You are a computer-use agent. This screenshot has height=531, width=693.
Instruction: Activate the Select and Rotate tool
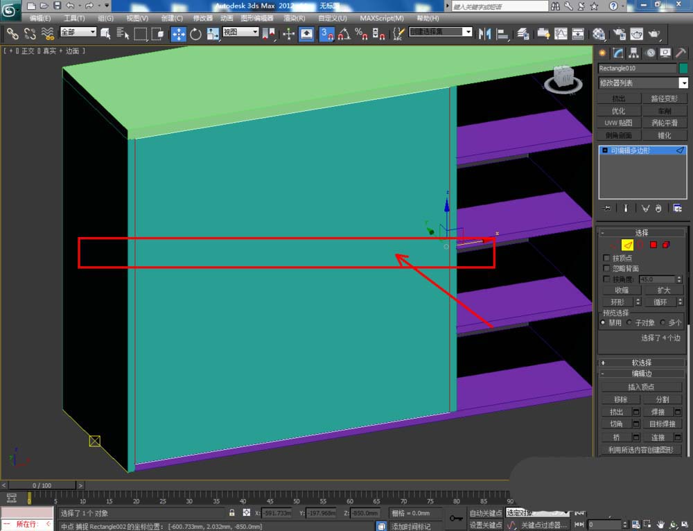point(195,34)
